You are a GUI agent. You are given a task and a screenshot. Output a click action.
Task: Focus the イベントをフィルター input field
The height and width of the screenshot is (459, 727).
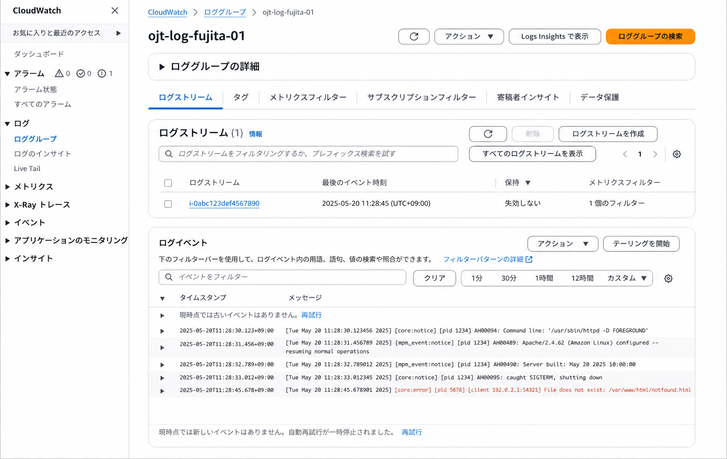point(283,277)
